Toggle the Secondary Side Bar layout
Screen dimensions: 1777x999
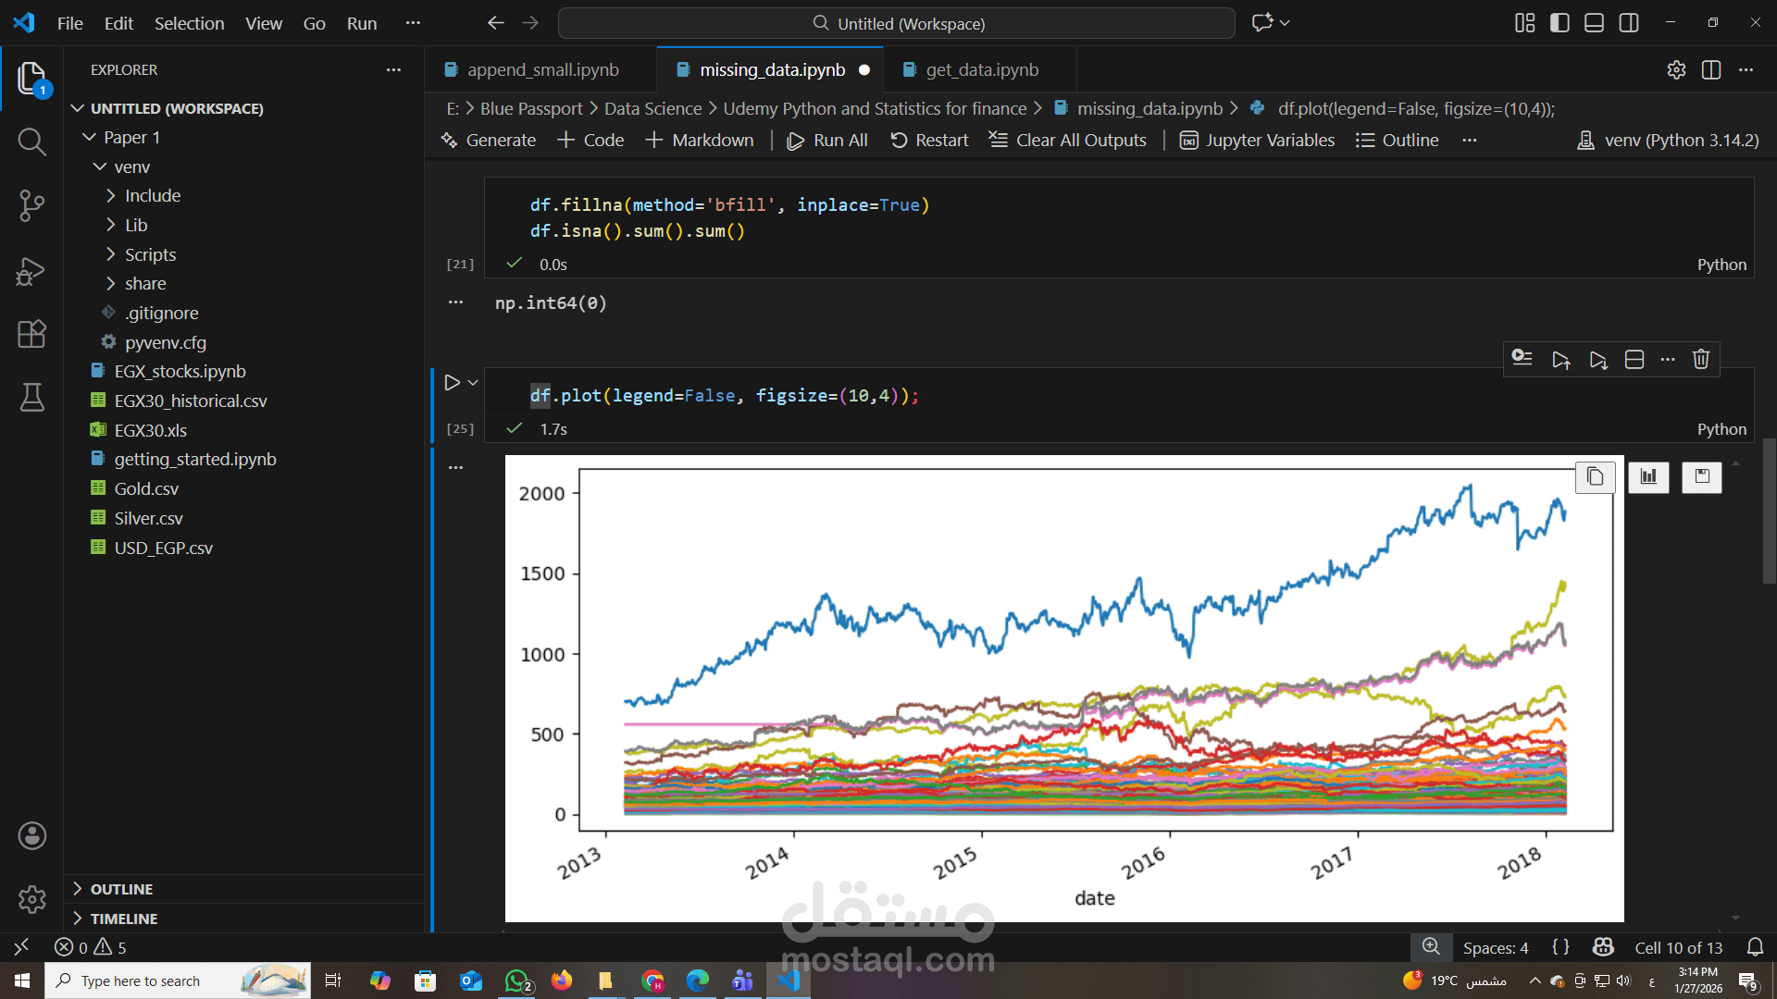1629,23
